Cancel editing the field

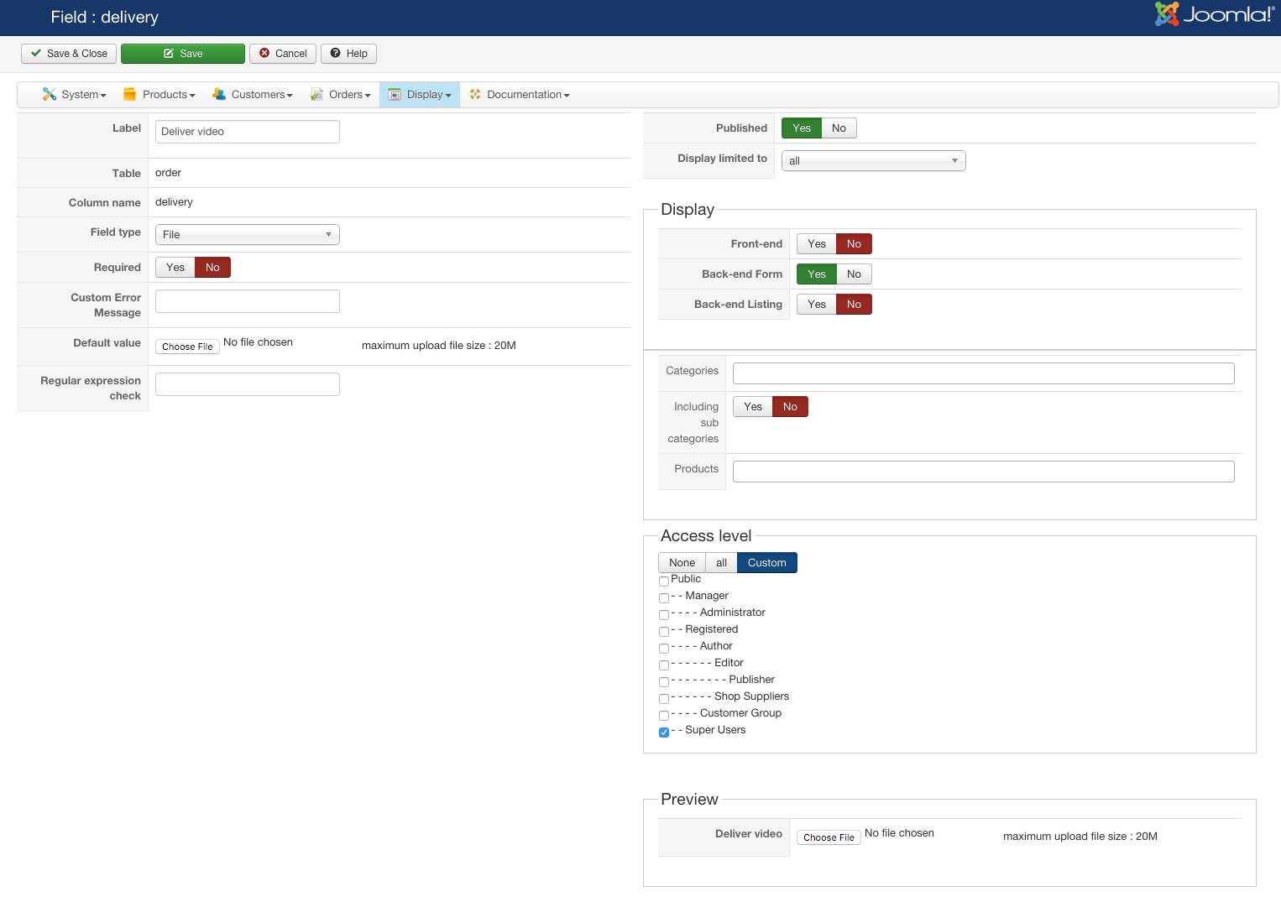pos(283,54)
